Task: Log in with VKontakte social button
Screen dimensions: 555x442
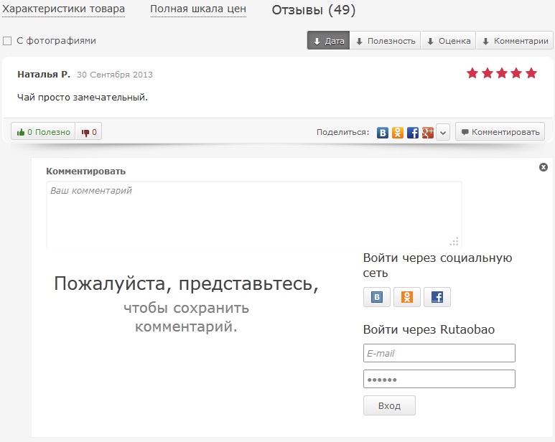Action: (x=377, y=297)
